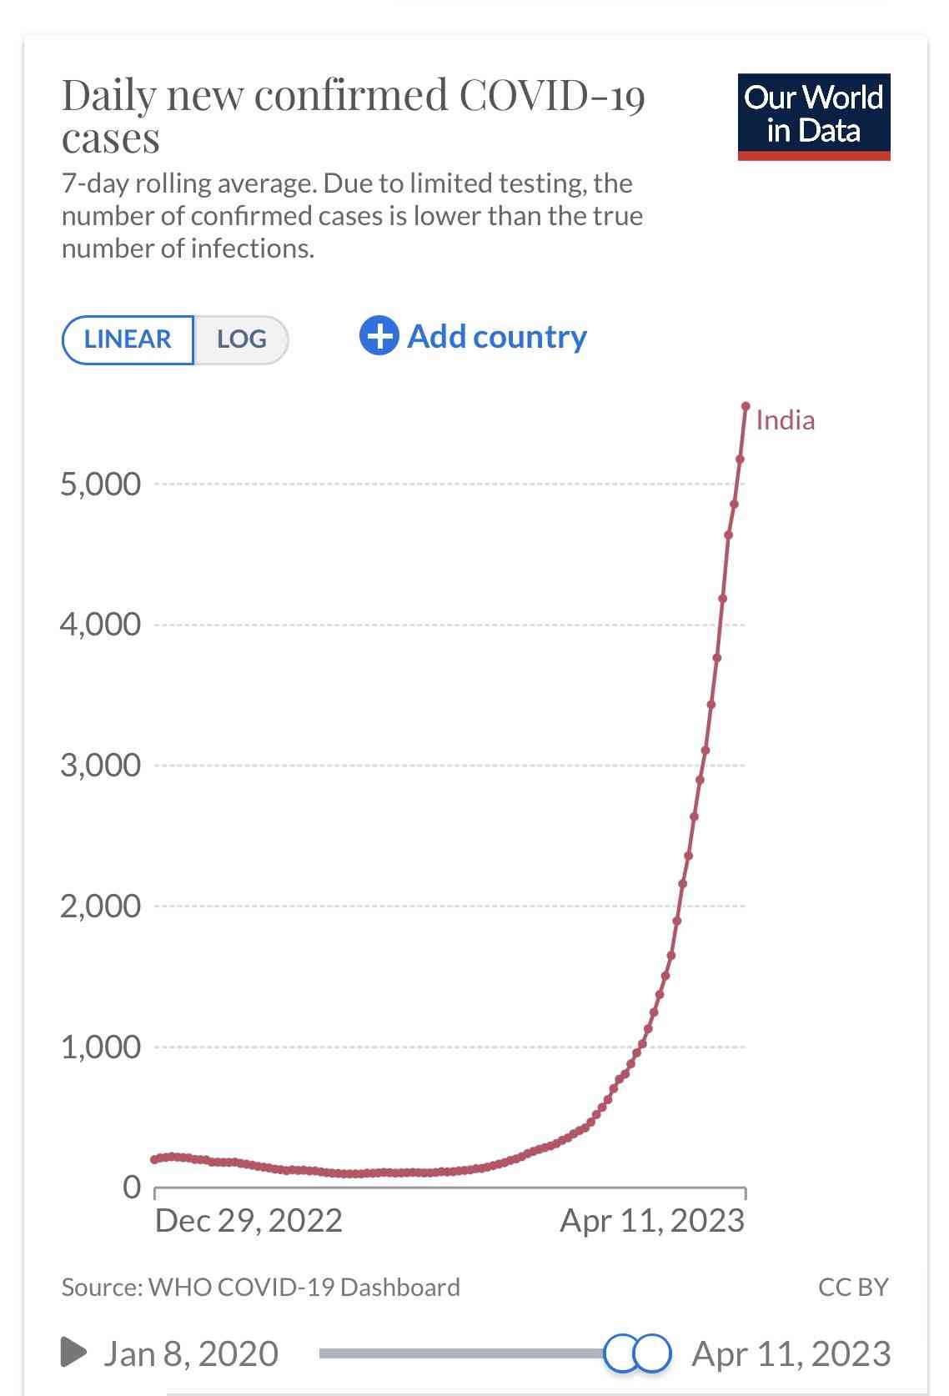This screenshot has width=949, height=1396.
Task: Grab the left timeline slider handle
Action: pyautogui.click(x=621, y=1353)
